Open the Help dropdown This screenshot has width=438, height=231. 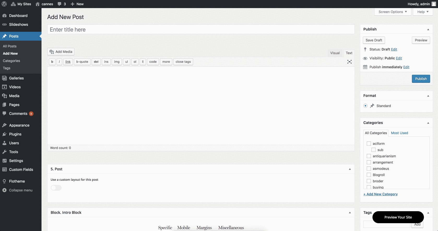[x=423, y=12]
